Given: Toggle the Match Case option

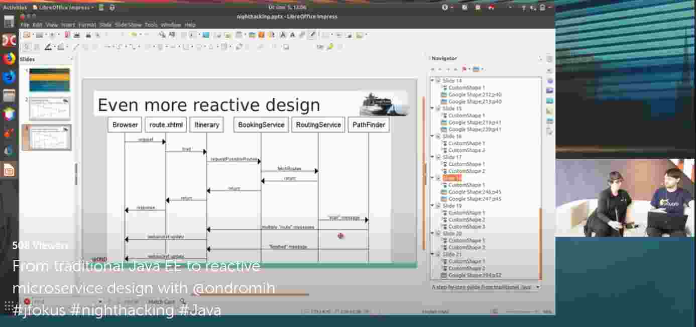Looking at the screenshot, I should pos(161,301).
